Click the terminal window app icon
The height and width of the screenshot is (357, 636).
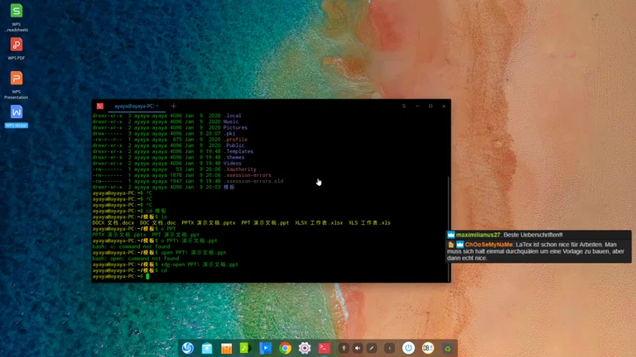(99, 106)
